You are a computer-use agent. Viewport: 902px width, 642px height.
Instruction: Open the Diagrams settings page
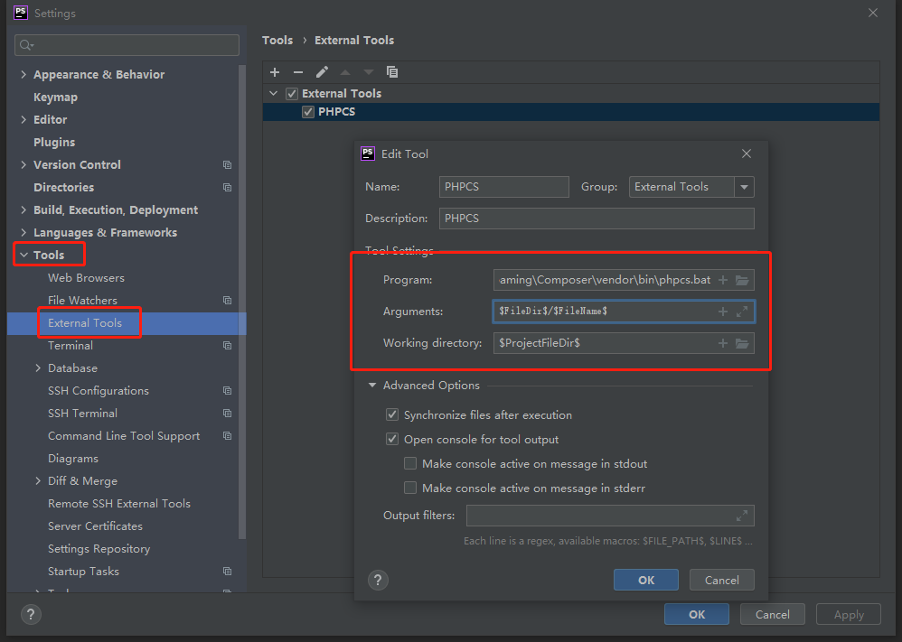pyautogui.click(x=73, y=459)
